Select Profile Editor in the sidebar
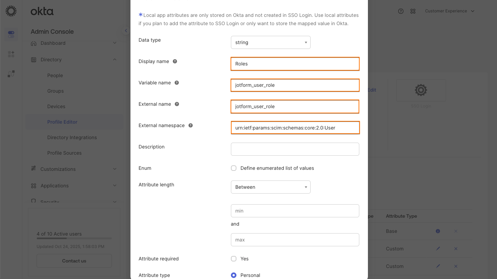497x279 pixels. (62, 122)
